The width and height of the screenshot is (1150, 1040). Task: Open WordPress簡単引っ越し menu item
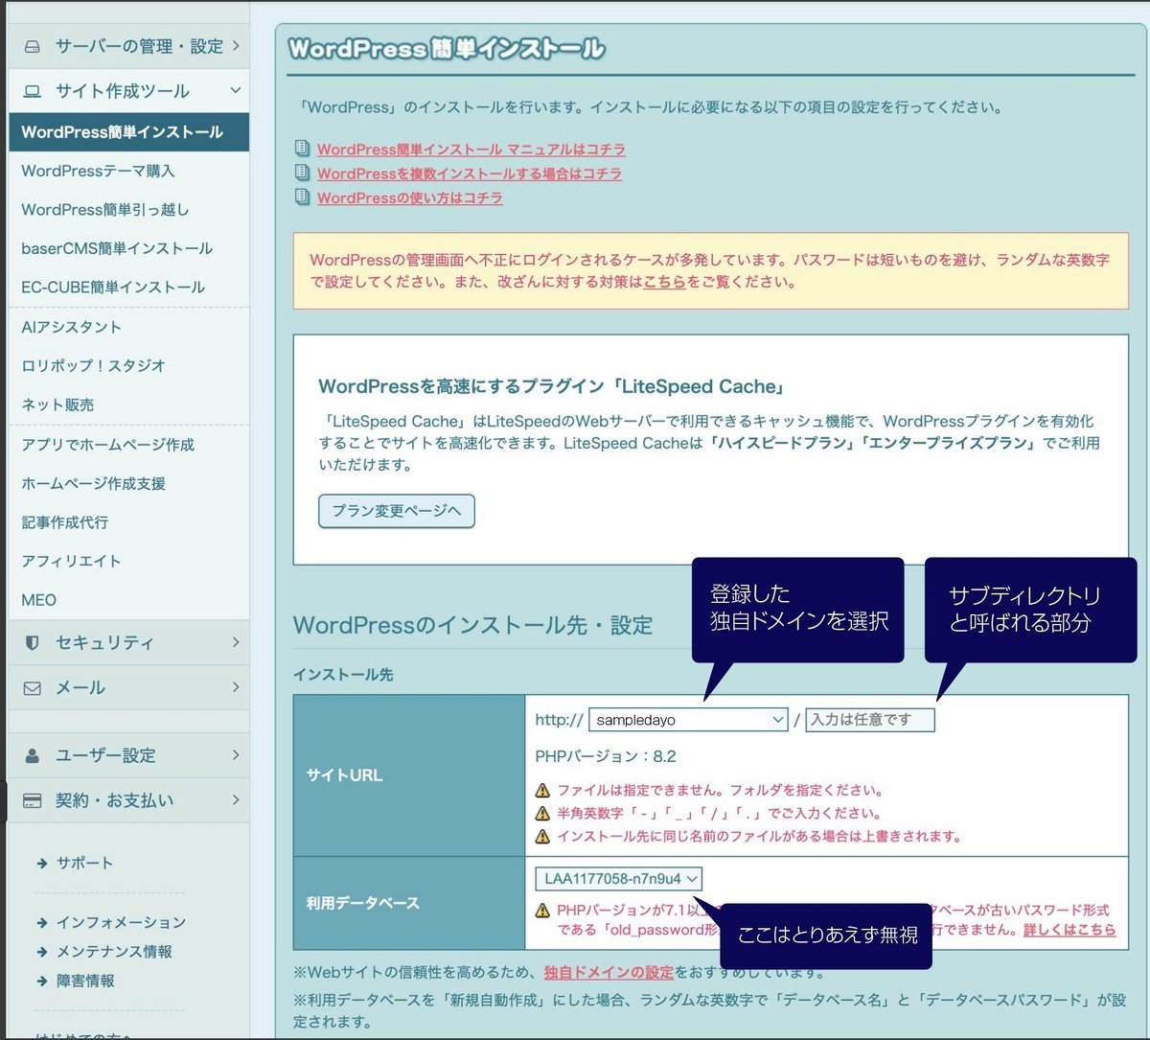click(105, 209)
